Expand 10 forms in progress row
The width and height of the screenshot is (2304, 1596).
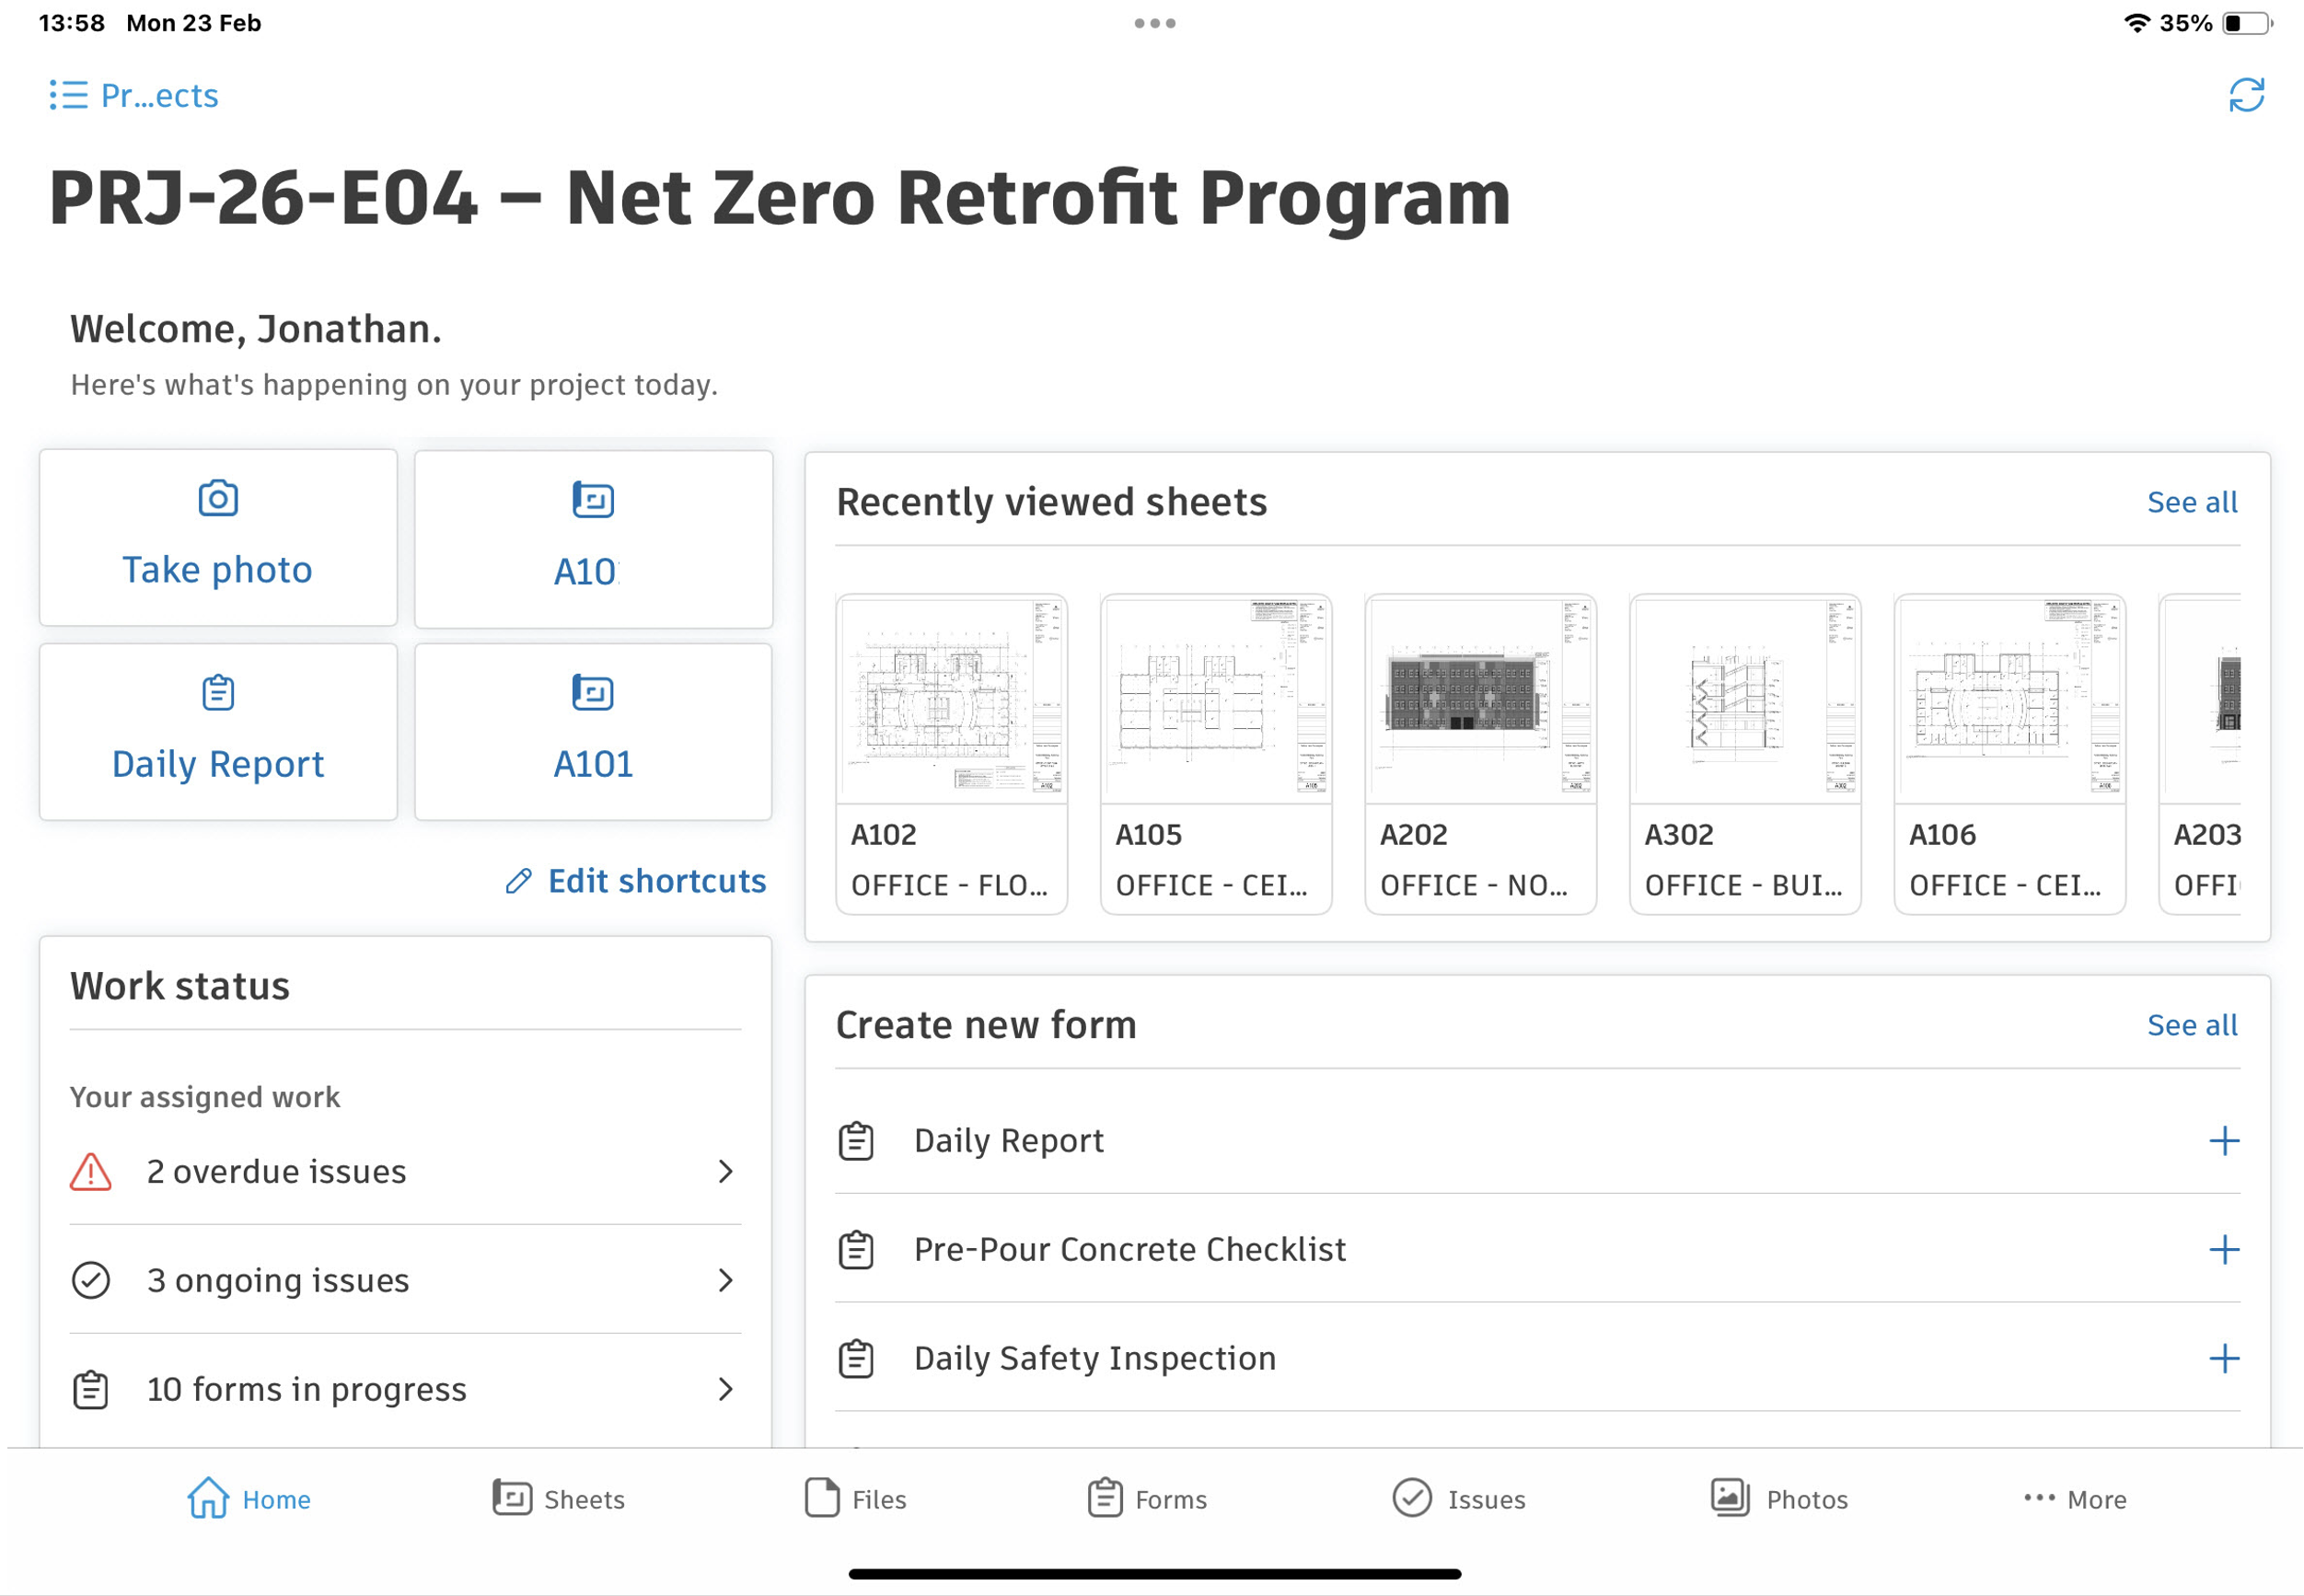(x=405, y=1389)
